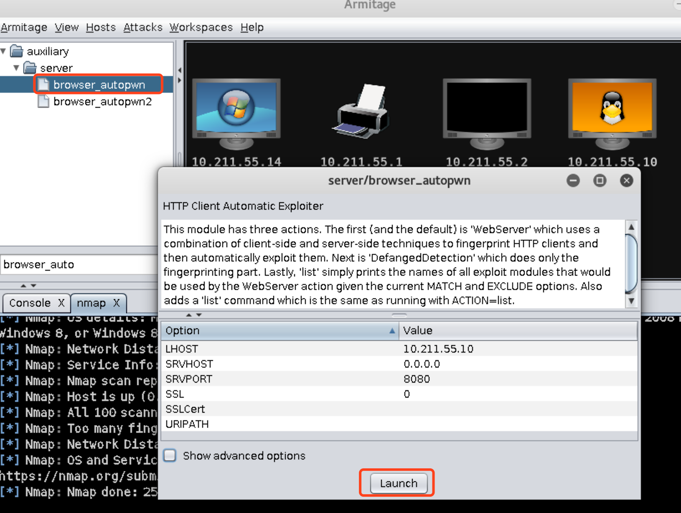
Task: Close the server/browser_autopwn dialog
Action: (x=626, y=180)
